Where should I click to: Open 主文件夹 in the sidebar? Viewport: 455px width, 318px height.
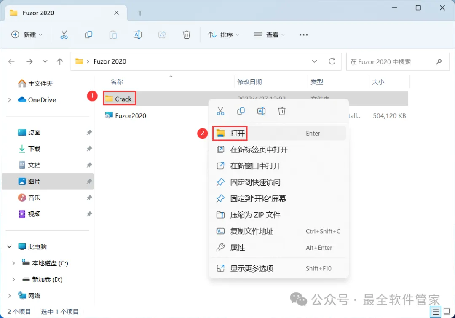(x=35, y=83)
